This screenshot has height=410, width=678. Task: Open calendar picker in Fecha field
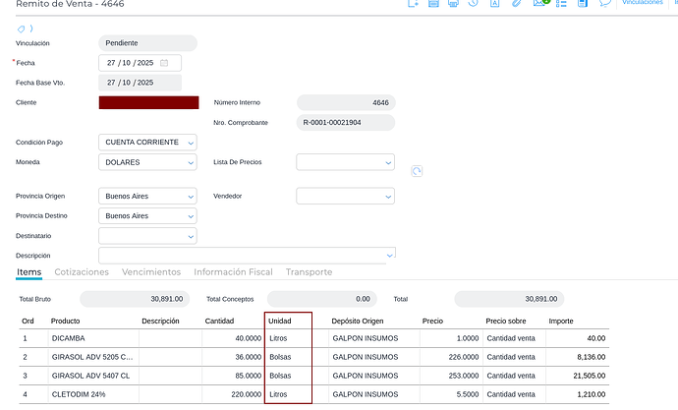(165, 63)
